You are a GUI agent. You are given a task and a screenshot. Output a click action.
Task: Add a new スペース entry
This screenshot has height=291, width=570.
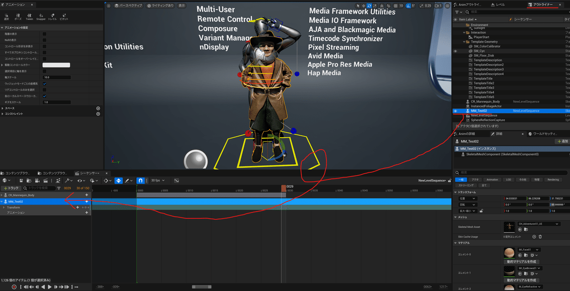(x=98, y=108)
